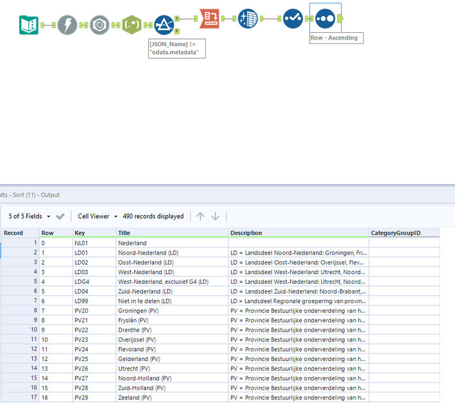The width and height of the screenshot is (455, 403).
Task: Select the orange Cross Tab tool
Action: click(209, 18)
